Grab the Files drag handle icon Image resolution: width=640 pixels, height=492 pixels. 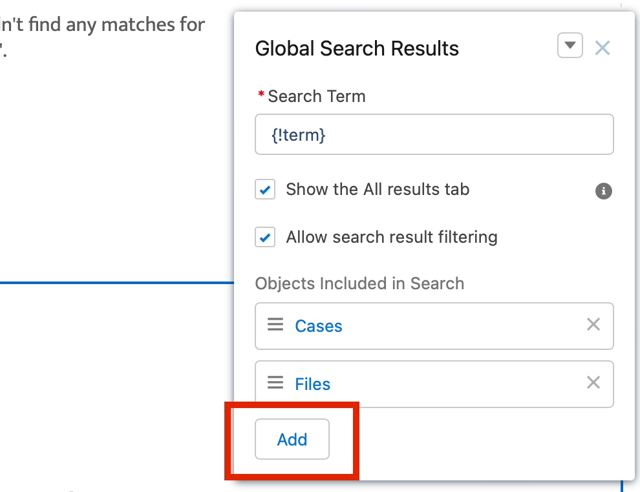275,382
